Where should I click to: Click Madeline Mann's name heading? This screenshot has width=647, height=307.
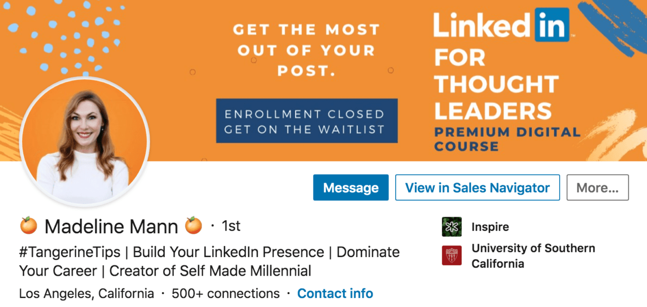(x=111, y=226)
